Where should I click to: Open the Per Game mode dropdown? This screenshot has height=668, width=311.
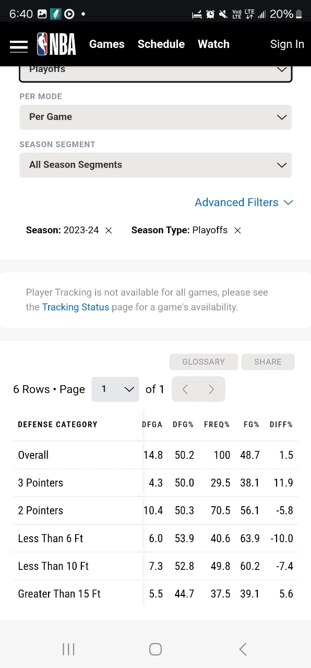pyautogui.click(x=155, y=117)
